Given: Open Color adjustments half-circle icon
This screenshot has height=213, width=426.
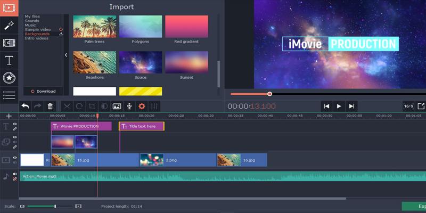Looking at the screenshot, I should pyautogui.click(x=104, y=106).
